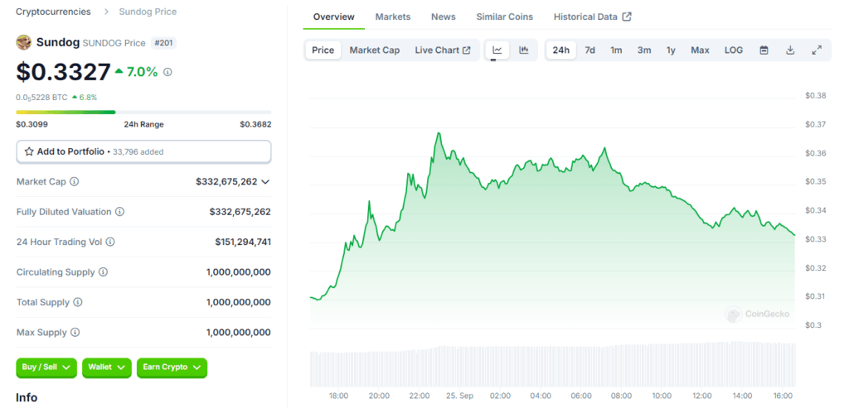The width and height of the screenshot is (849, 408).
Task: Click the $0.3327 price value
Action: 63,72
